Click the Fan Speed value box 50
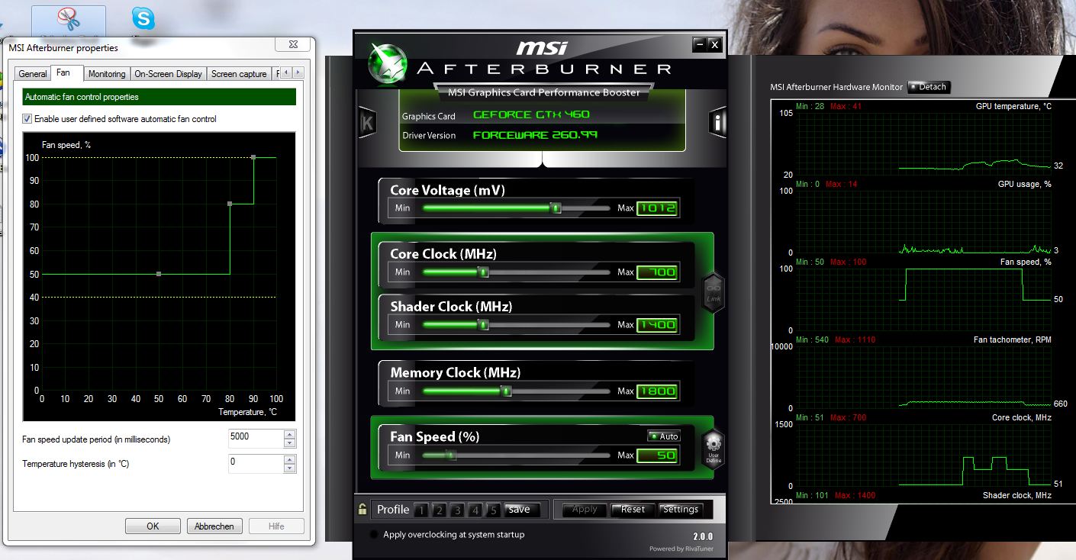This screenshot has width=1076, height=560. point(657,455)
